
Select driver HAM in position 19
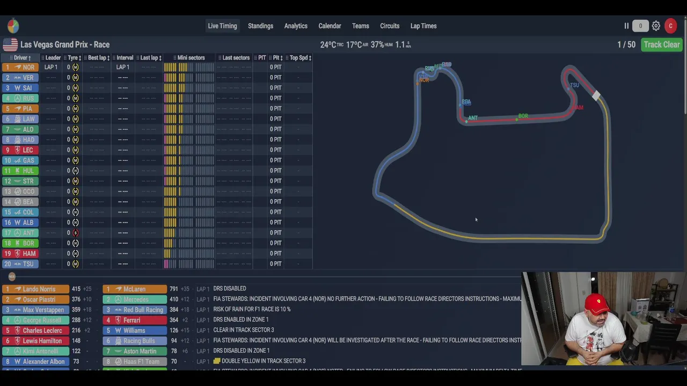click(20, 254)
